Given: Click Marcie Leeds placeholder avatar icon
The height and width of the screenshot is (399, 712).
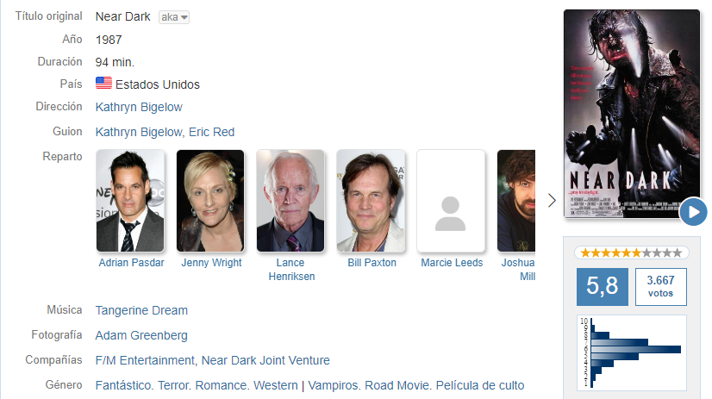Looking at the screenshot, I should (451, 214).
